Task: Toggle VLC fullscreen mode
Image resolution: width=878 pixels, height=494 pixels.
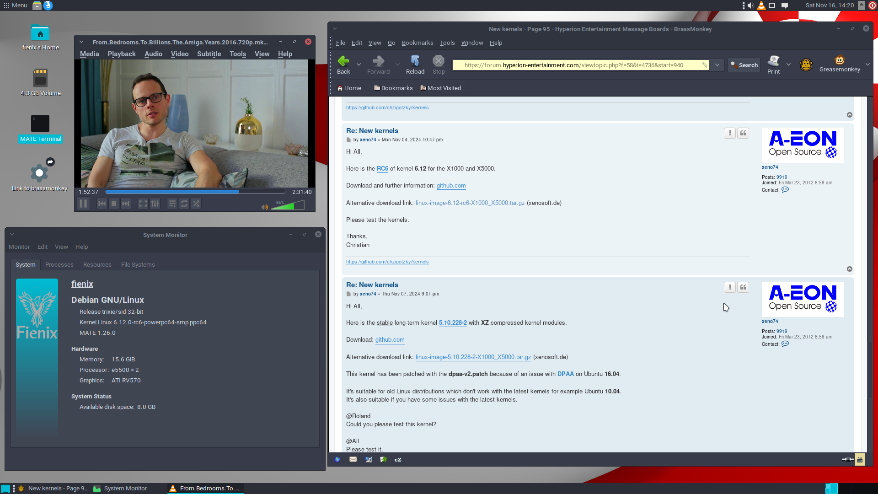Action: pos(143,204)
